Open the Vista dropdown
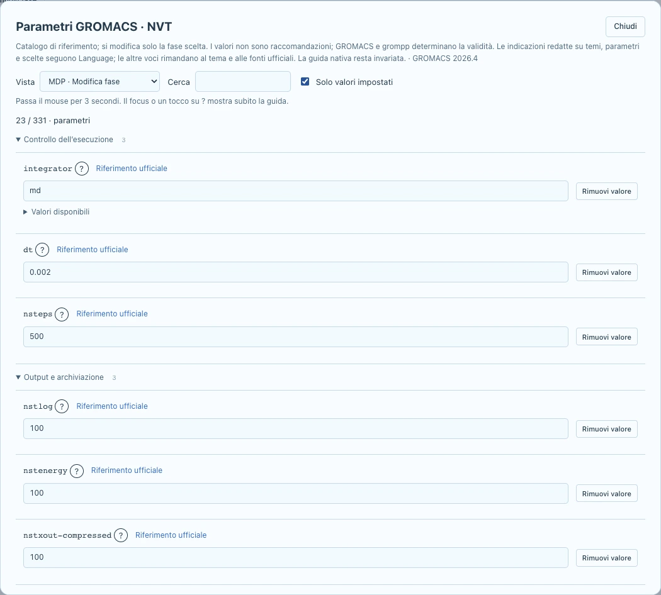661x595 pixels. click(99, 81)
